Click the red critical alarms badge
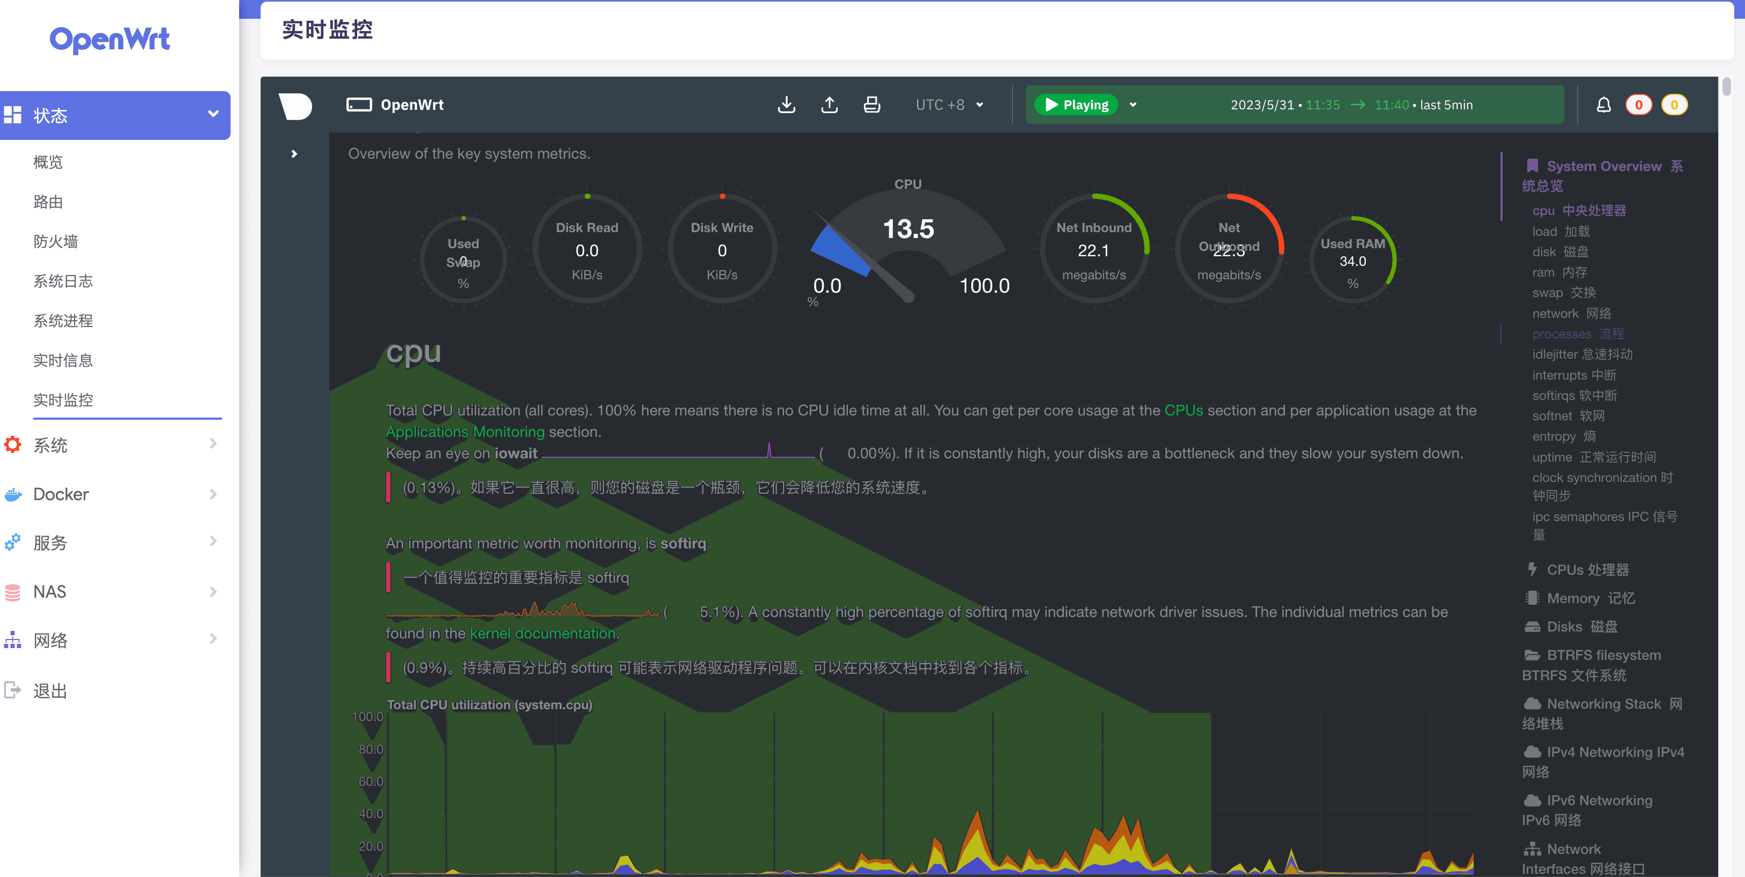 [x=1639, y=105]
